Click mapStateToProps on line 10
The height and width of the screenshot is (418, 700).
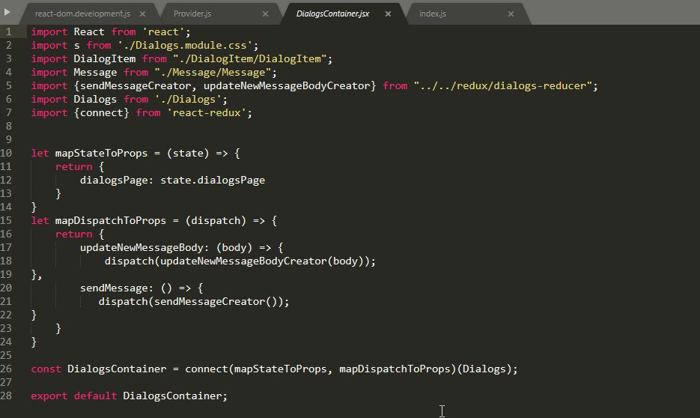point(101,153)
